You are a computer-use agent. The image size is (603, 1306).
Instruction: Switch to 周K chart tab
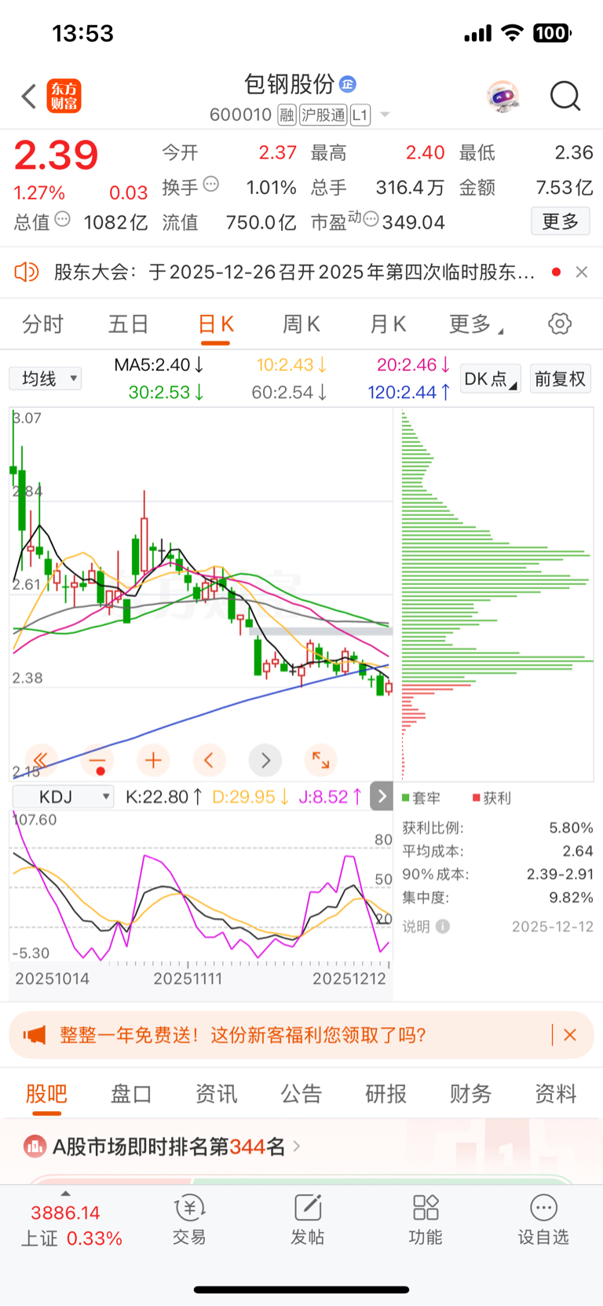[301, 324]
